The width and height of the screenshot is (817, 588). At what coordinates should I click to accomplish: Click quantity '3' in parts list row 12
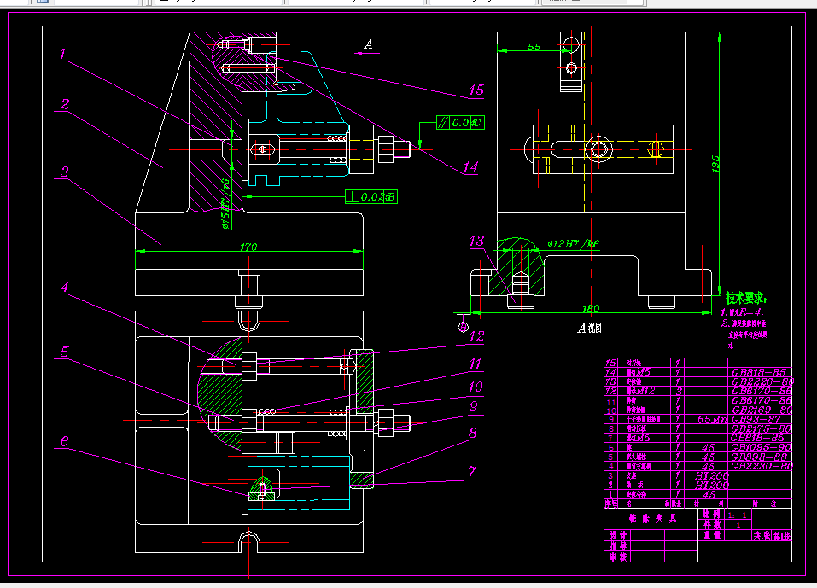click(x=678, y=391)
